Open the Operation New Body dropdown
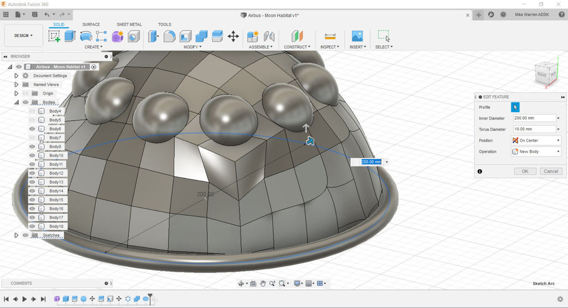The height and width of the screenshot is (308, 568). [x=536, y=152]
